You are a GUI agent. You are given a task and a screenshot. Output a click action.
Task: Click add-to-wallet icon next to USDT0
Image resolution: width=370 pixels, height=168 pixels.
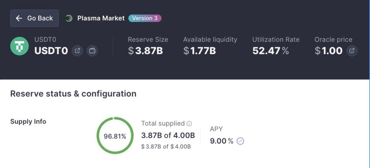(92, 51)
